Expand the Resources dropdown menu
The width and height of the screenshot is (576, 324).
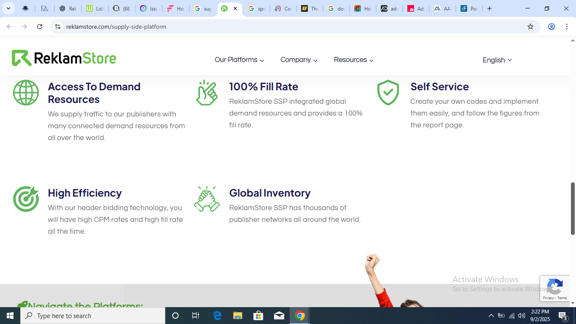354,60
